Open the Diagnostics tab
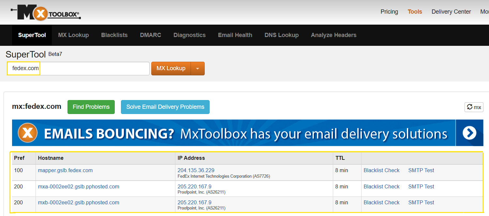Image resolution: width=489 pixels, height=216 pixels. point(189,35)
